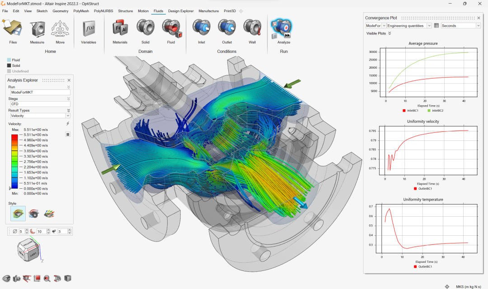Click the red segment of velocity color legend
The image size is (488, 289).
tap(14, 137)
